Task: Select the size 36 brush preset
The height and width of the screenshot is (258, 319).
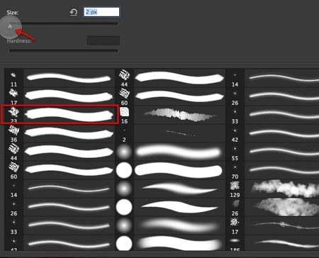Action: tap(60, 133)
